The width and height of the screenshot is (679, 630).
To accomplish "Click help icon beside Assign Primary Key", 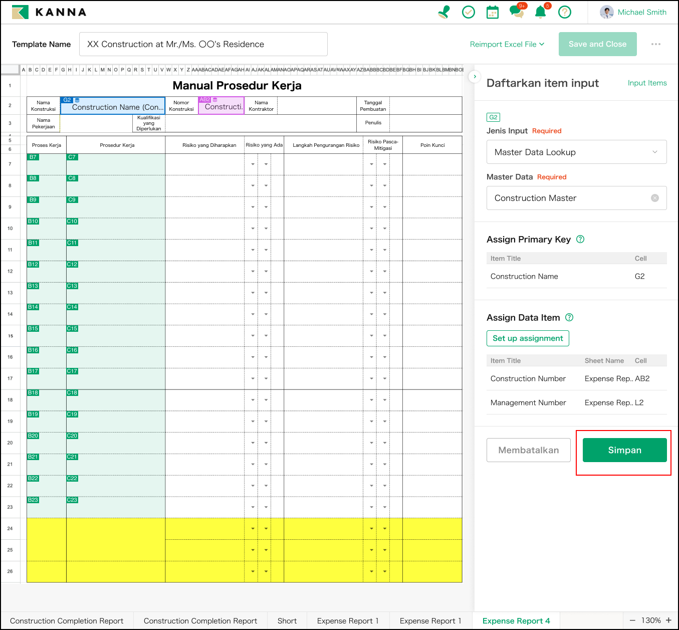I will click(x=580, y=239).
